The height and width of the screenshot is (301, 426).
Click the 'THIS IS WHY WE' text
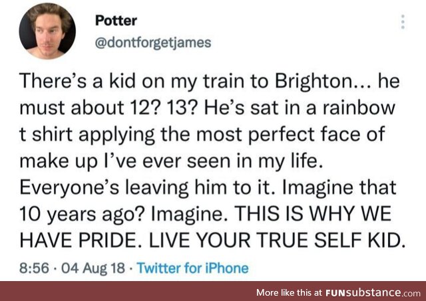pyautogui.click(x=313, y=214)
